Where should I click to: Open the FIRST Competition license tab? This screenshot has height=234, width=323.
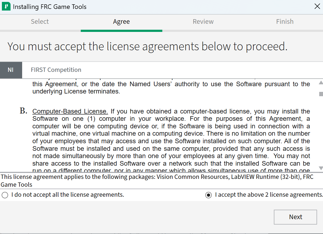coord(56,70)
